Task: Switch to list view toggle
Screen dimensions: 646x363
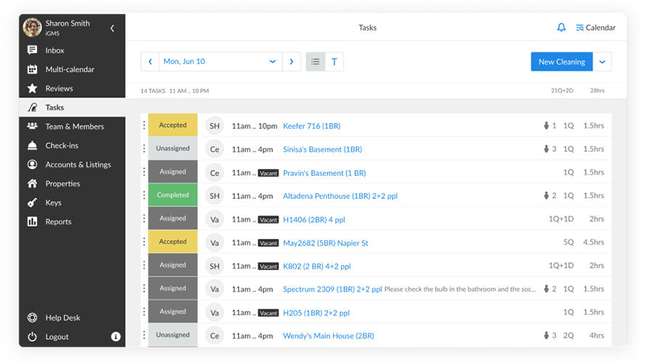Action: [x=316, y=62]
